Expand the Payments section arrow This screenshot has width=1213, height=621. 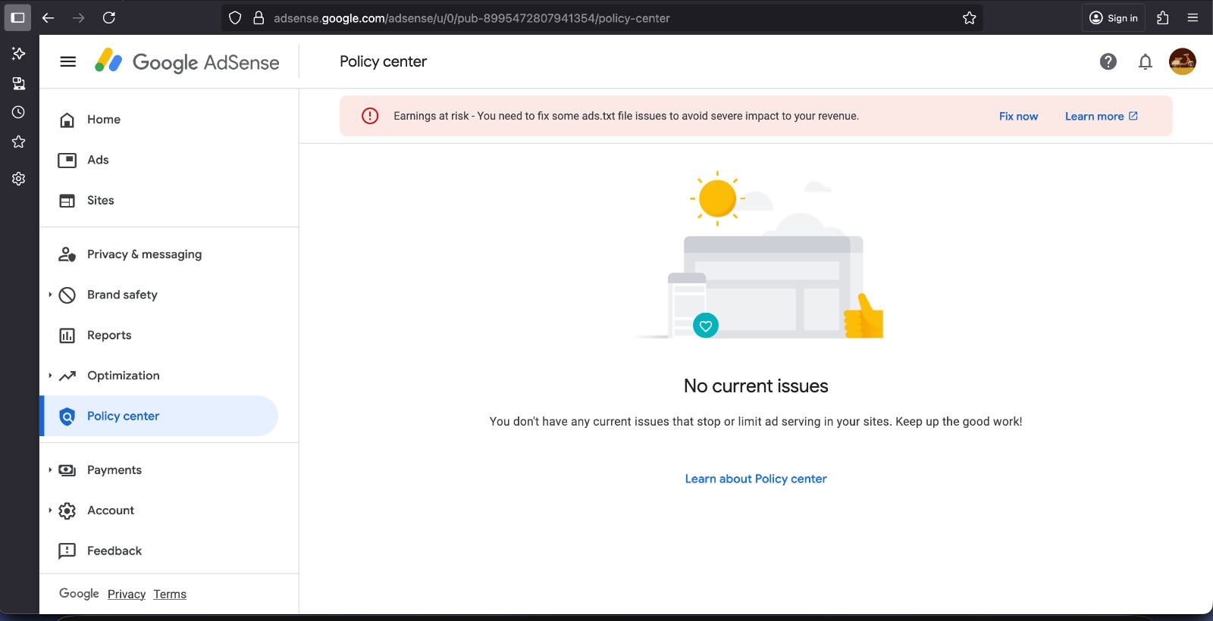click(x=50, y=470)
